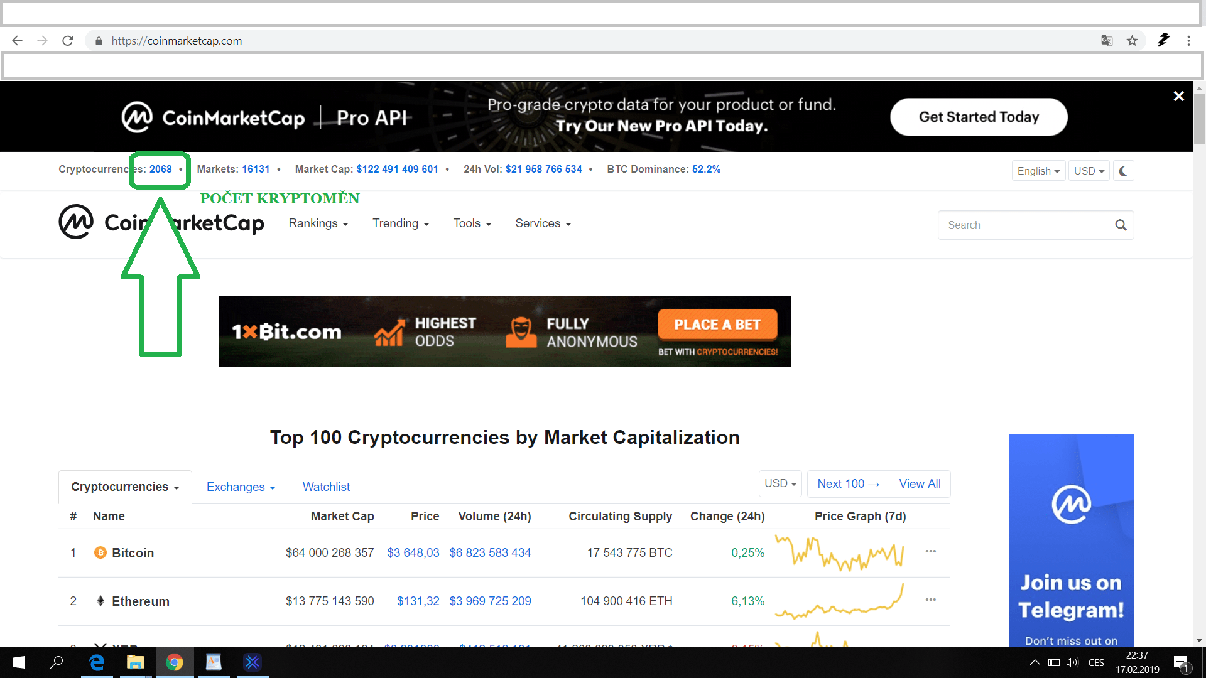Expand the Services menu
The height and width of the screenshot is (678, 1206).
543,223
